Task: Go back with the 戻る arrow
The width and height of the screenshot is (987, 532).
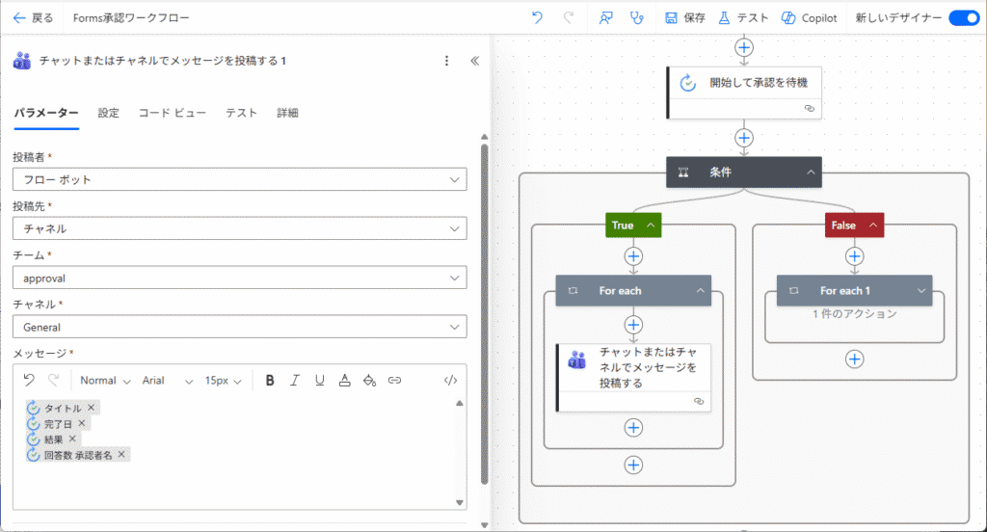Action: [33, 18]
